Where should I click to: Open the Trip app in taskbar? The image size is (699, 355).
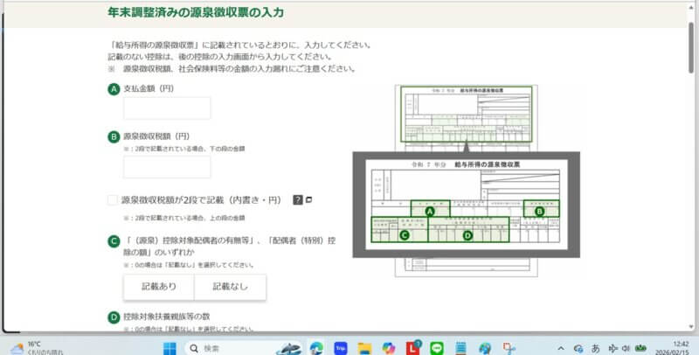point(341,347)
